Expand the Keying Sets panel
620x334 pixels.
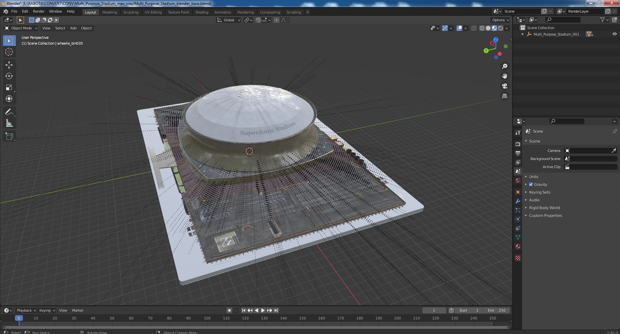coord(540,192)
